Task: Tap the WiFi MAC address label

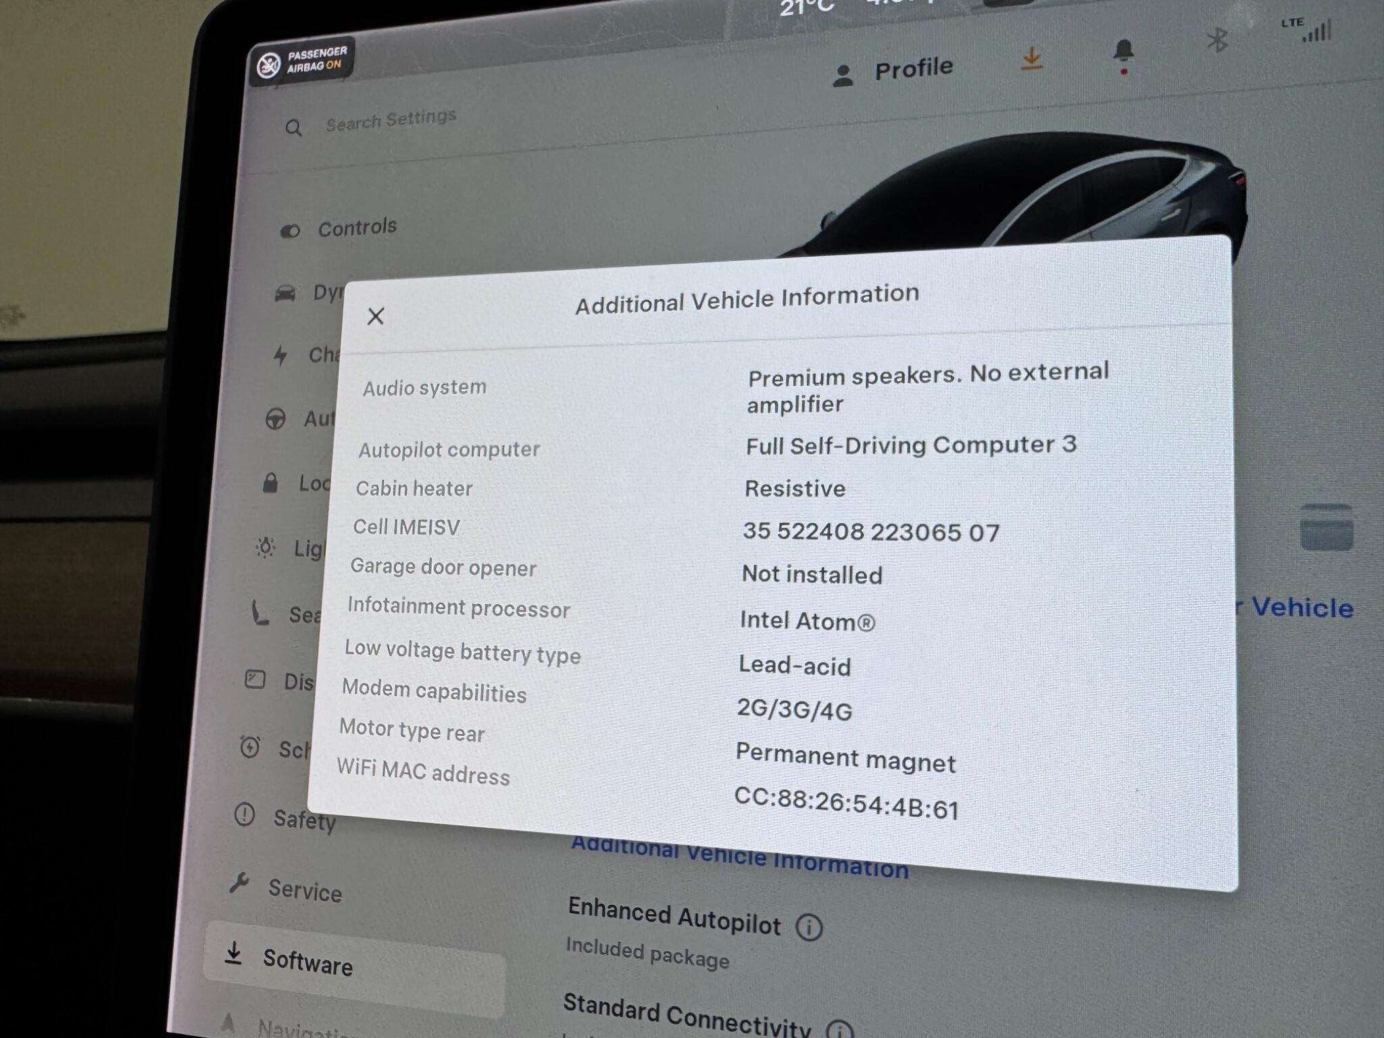Action: (423, 772)
